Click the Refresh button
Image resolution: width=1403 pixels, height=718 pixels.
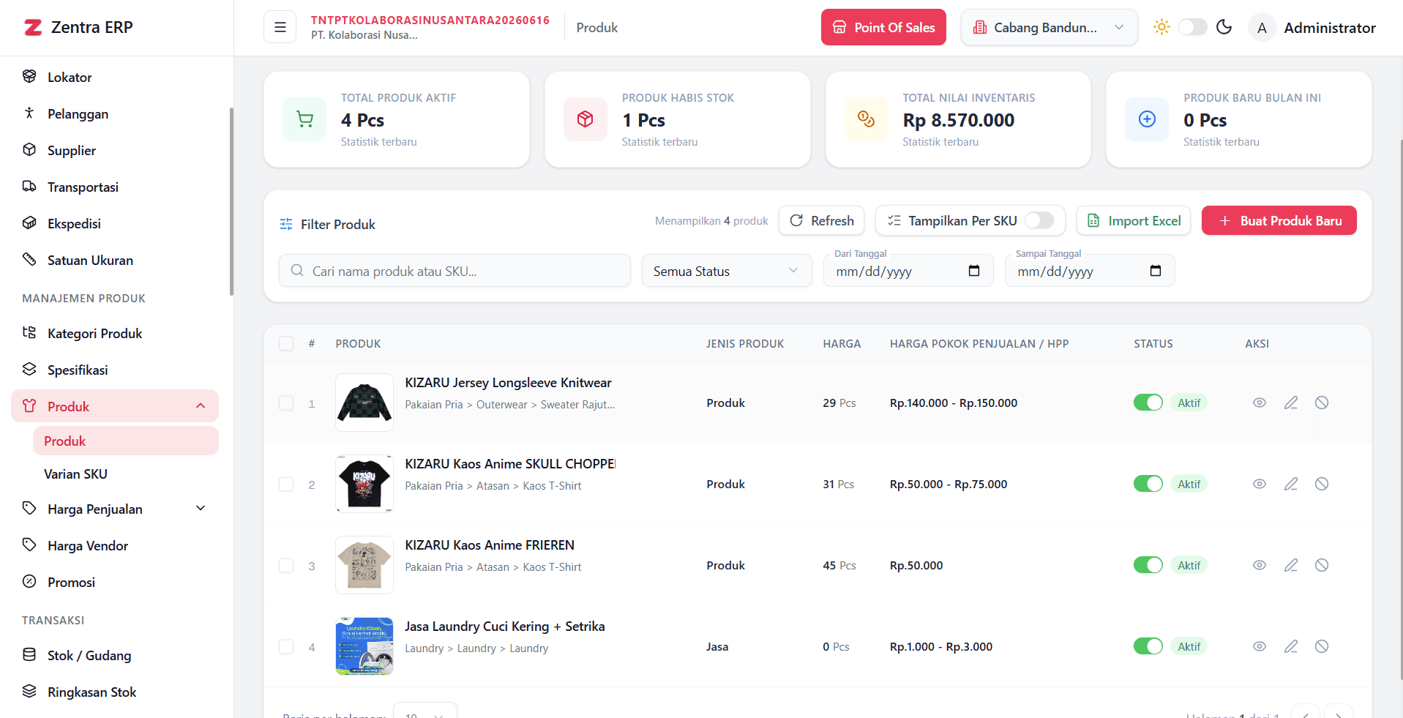pyautogui.click(x=821, y=220)
